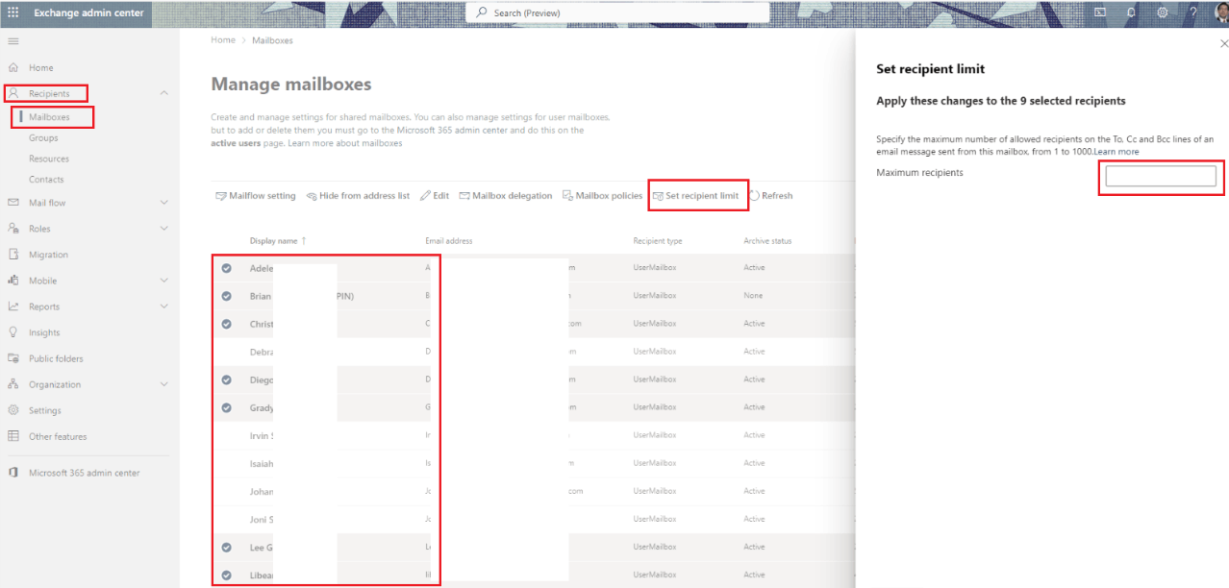Open the Insights navigation label
The image size is (1229, 588).
coord(44,332)
